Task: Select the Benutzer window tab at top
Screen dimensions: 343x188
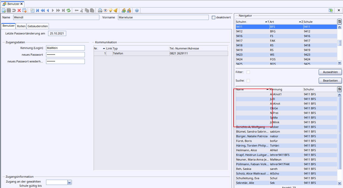Action: coord(13,4)
